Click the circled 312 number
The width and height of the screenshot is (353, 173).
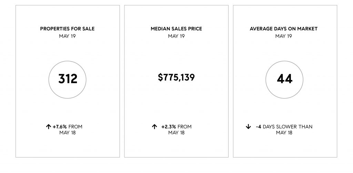click(x=68, y=80)
